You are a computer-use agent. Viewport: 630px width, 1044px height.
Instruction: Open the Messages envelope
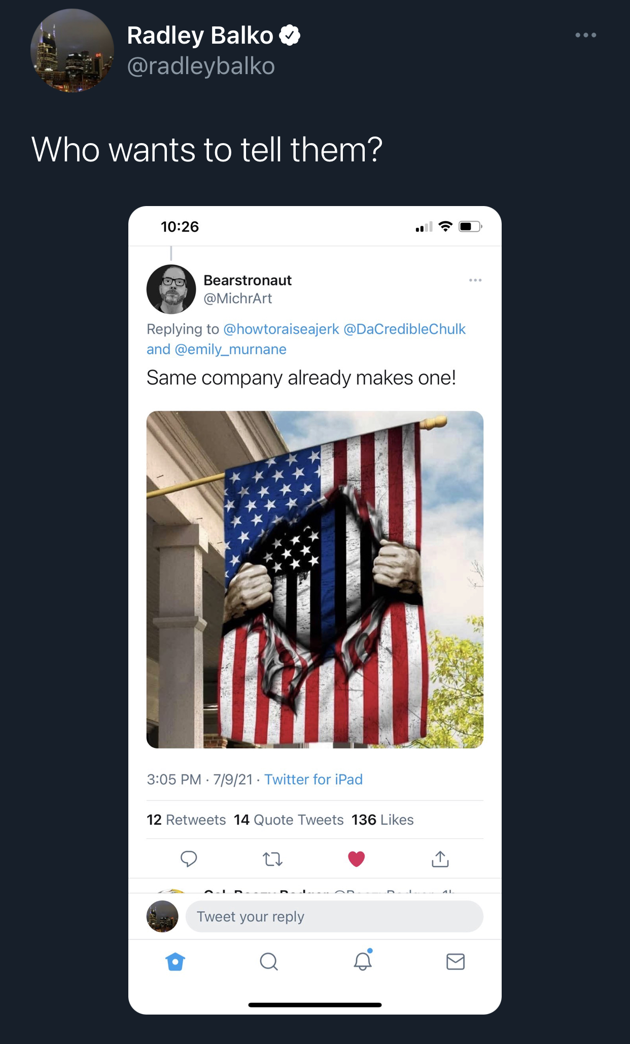(456, 961)
